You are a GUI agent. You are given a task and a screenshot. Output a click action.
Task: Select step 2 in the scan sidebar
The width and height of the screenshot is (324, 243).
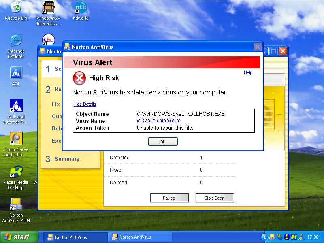(x=53, y=89)
